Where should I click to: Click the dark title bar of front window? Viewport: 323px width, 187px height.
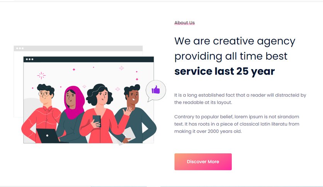point(88,59)
